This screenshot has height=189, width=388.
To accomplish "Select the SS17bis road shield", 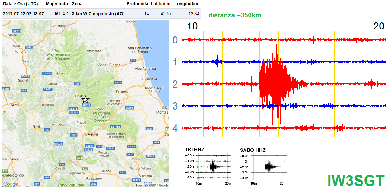I will click(x=116, y=127).
